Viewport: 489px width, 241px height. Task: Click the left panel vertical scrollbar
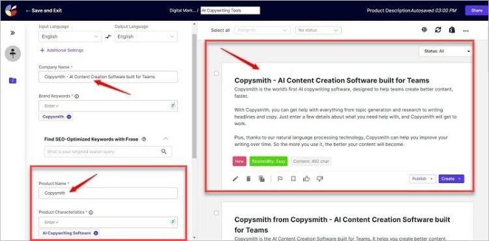(x=194, y=96)
